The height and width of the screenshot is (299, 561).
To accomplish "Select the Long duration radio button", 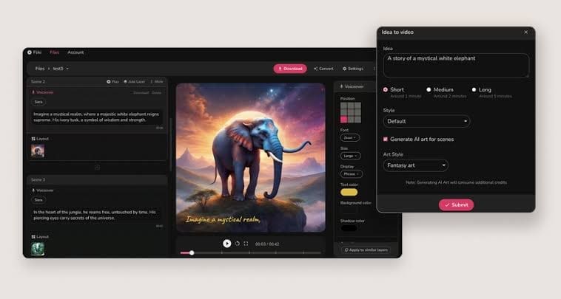I will click(x=474, y=89).
